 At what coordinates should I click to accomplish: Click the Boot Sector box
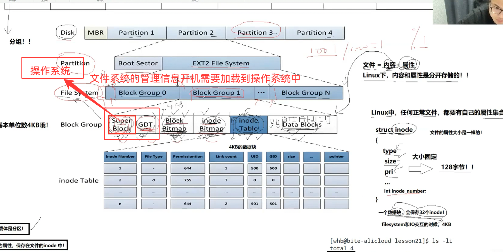138,63
